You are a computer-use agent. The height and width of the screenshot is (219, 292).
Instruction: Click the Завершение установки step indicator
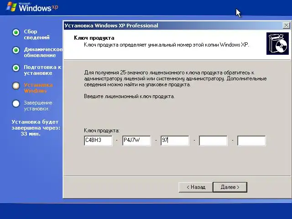16,104
